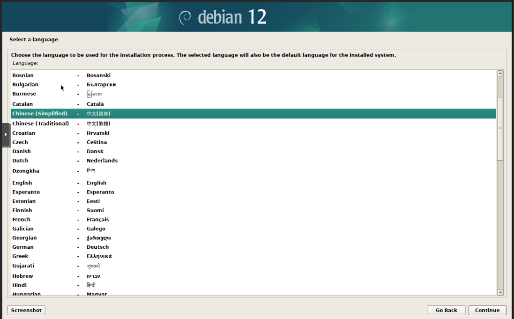Select Dzongkha language row
Screen dimensions: 514x319
253,171
